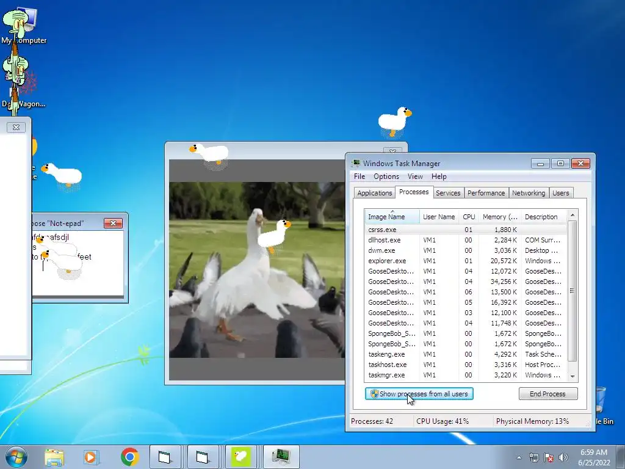The height and width of the screenshot is (469, 625).
Task: Select the dllhost.exe process
Action: 466,240
